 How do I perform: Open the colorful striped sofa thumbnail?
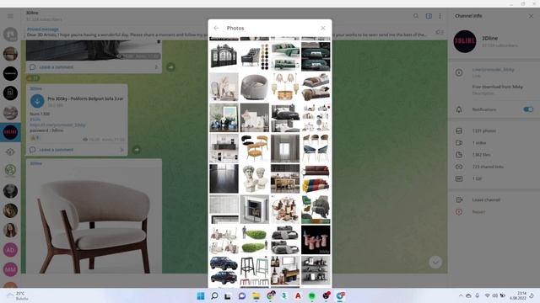click(316, 178)
